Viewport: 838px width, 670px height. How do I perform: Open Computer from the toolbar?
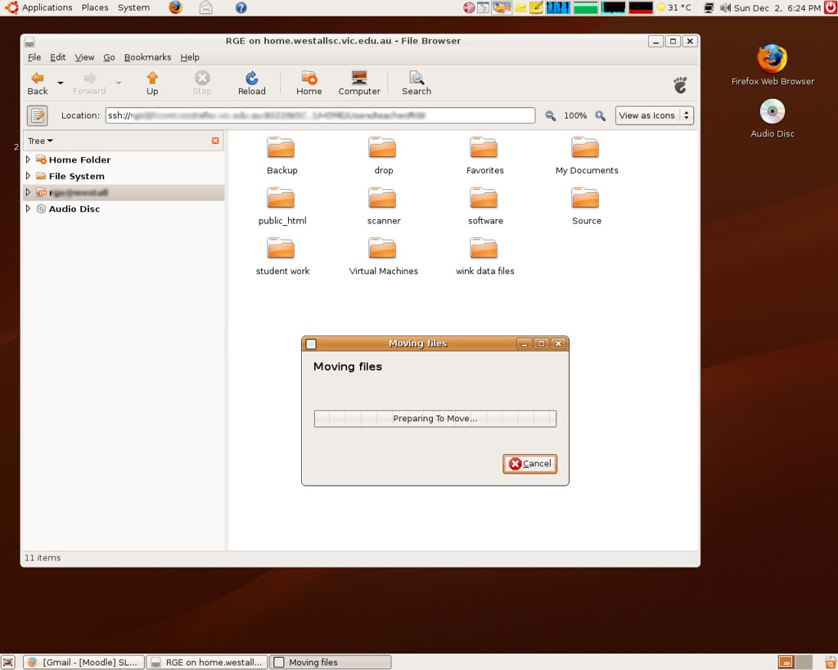coord(358,81)
